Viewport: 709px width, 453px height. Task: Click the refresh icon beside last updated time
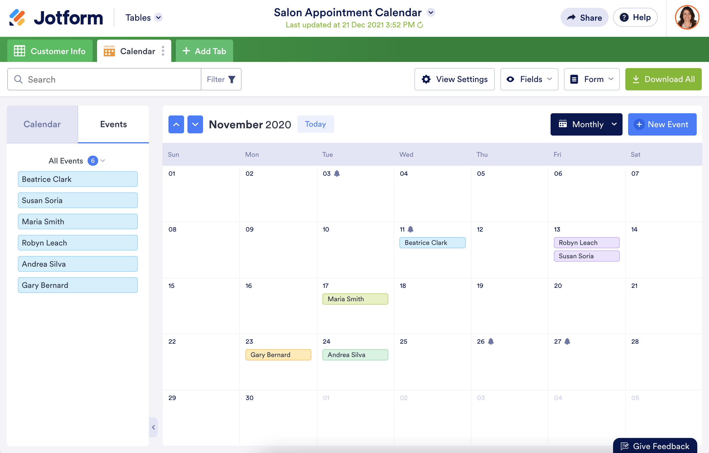coord(420,25)
